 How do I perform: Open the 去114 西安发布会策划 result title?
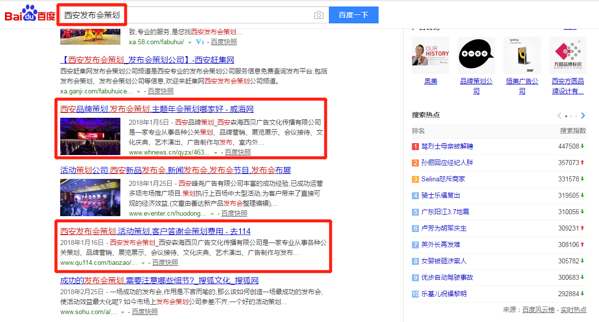[x=155, y=231]
